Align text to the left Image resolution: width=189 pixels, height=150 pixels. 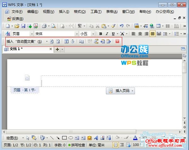[134, 34]
